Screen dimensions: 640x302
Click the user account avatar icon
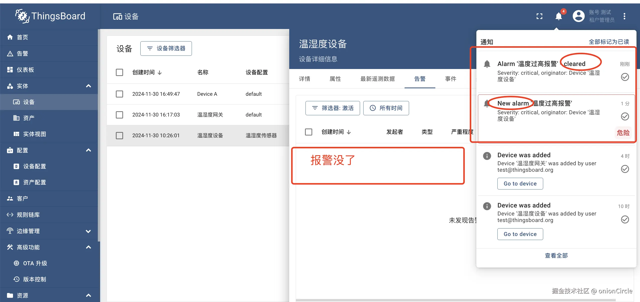tap(578, 16)
